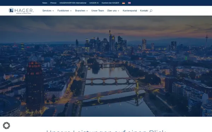Open Karriere bei HAGER link

point(110,3)
